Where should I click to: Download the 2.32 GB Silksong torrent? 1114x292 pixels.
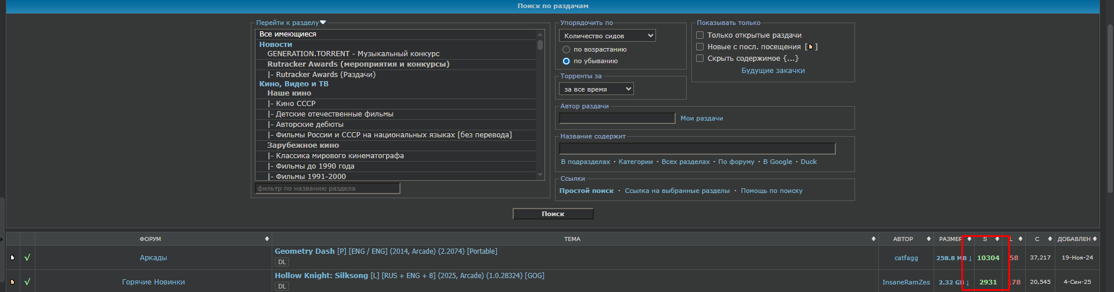pyautogui.click(x=954, y=282)
